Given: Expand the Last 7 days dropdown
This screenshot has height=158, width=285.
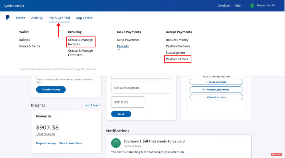Looking at the screenshot, I should tap(93, 105).
